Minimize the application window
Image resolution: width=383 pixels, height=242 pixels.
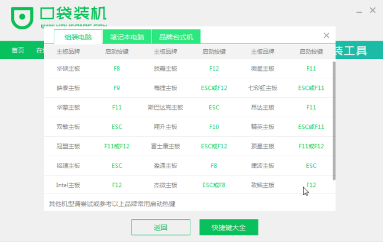click(x=357, y=11)
